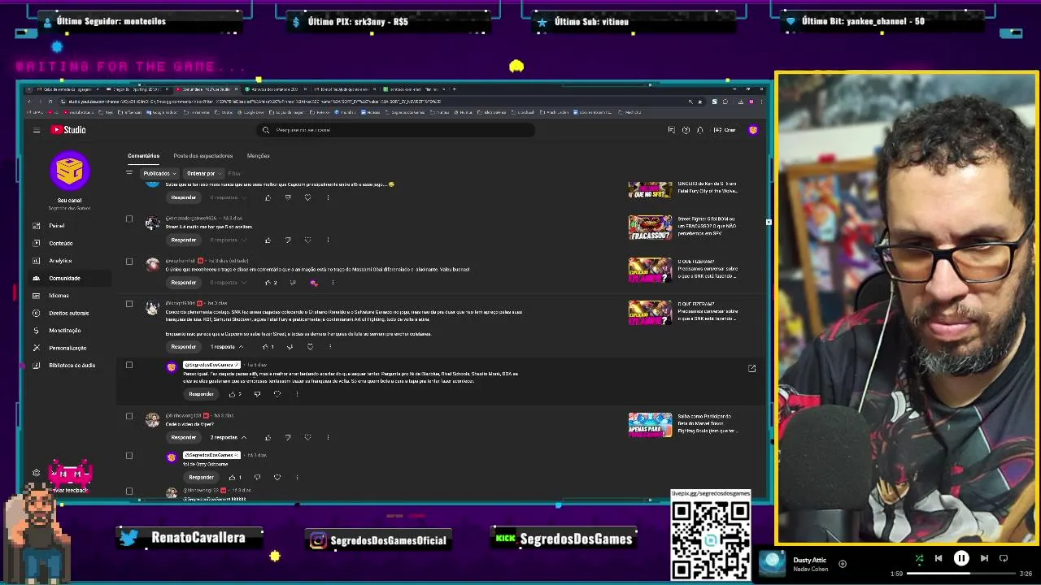
Task: Open the Publicados dropdown
Action: click(159, 173)
